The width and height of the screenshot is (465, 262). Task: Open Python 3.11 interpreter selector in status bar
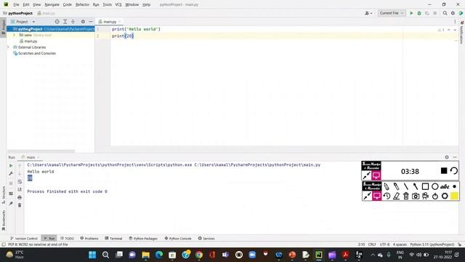click(x=432, y=245)
